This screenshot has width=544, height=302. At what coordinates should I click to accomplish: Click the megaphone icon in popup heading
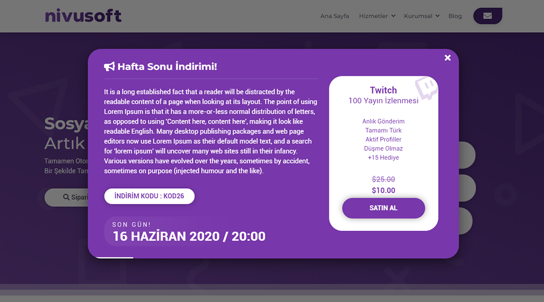109,67
